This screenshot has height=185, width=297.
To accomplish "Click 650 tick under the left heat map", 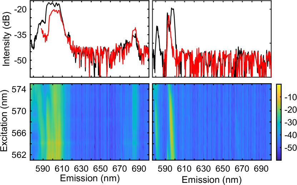I will pyautogui.click(x=101, y=169).
